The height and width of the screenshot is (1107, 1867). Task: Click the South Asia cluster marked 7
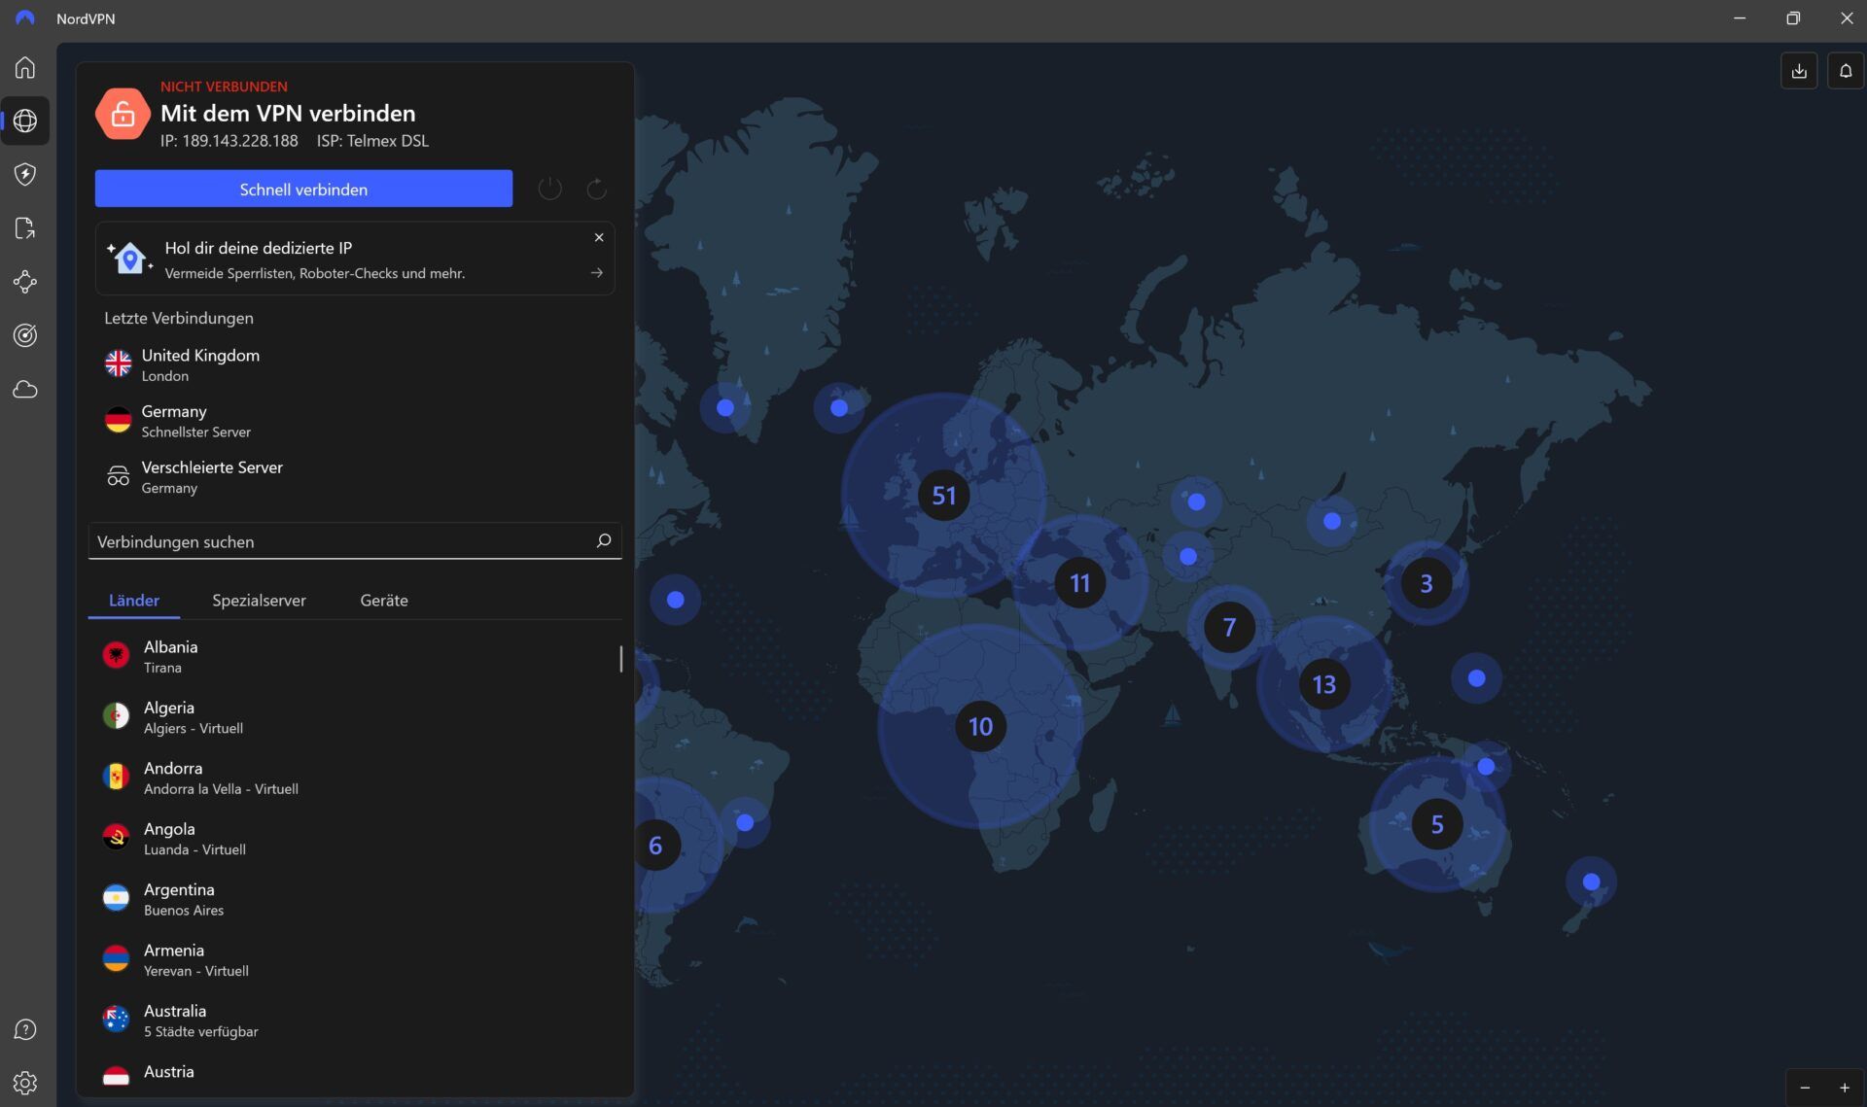1229,628
